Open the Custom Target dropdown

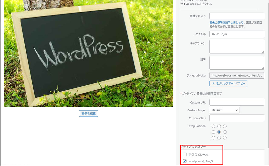225,110
